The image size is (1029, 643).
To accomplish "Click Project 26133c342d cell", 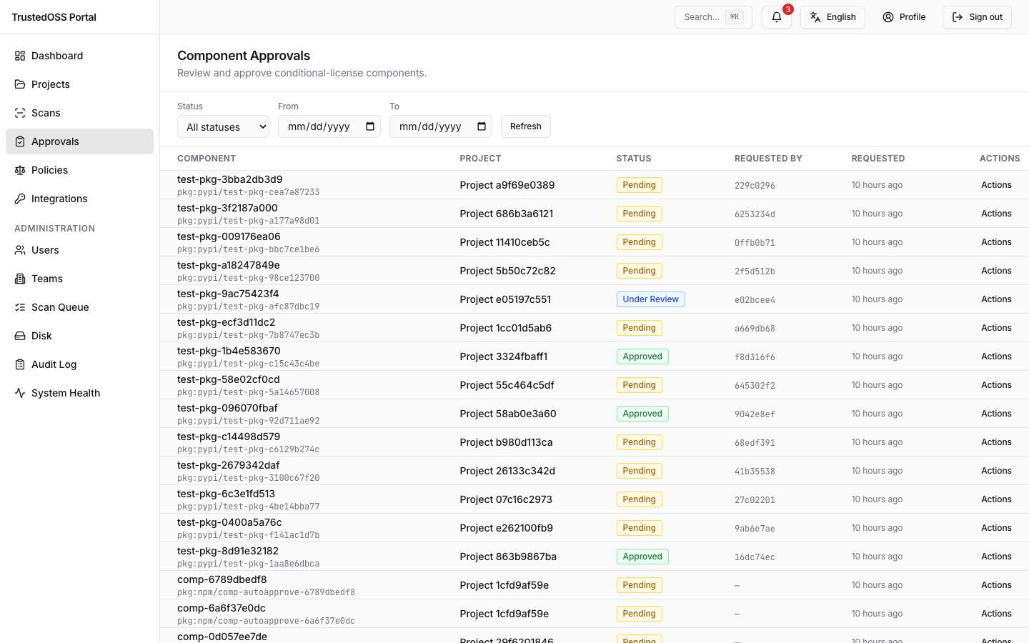I will point(507,471).
